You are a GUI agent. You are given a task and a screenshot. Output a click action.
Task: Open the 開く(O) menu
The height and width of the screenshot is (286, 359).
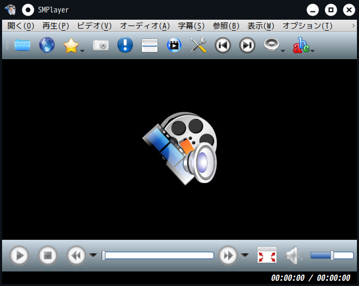21,26
